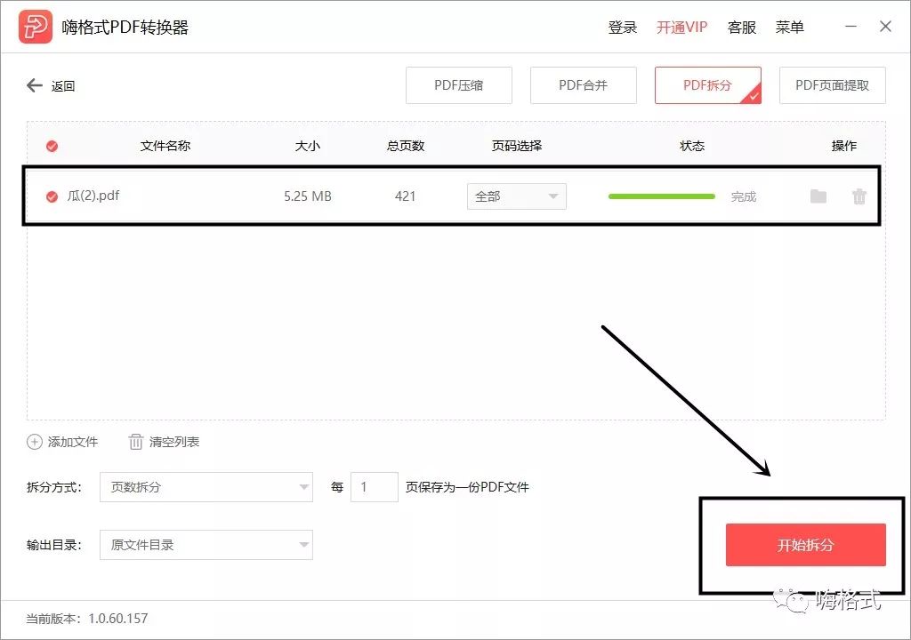Click the page count input field showing 1
The image size is (911, 640).
pos(374,487)
